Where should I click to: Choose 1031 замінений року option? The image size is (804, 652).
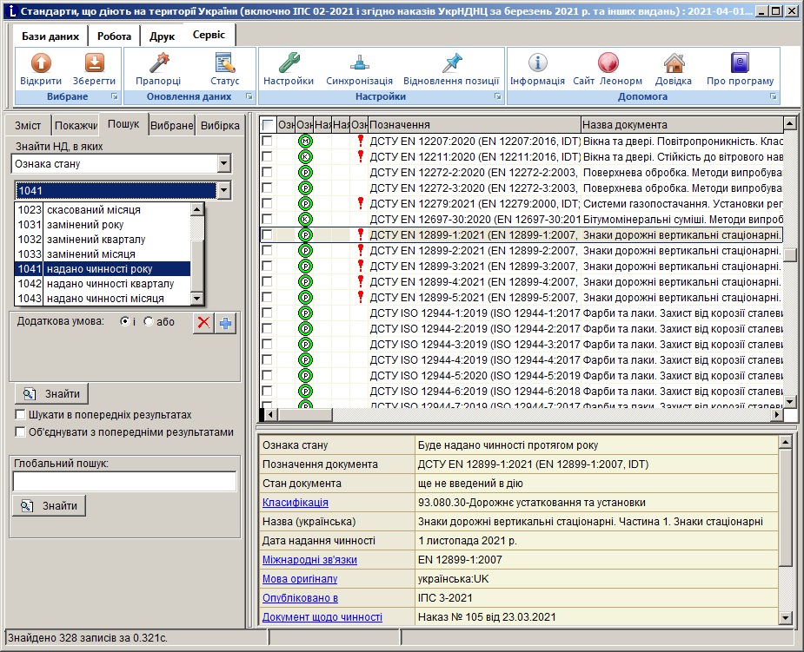point(103,224)
